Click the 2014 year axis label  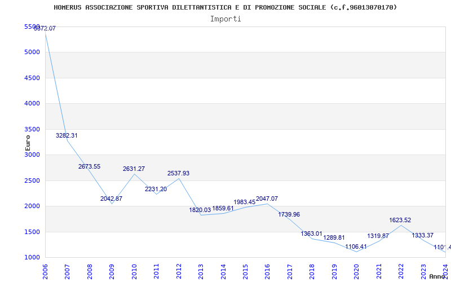(x=223, y=272)
